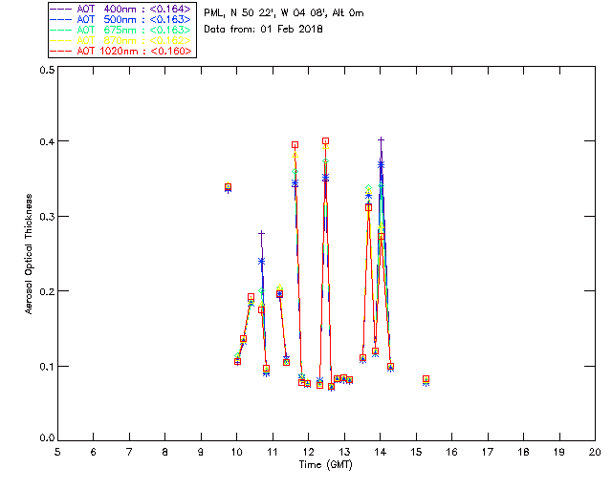This screenshot has width=612, height=489.
Task: Click the 5 tick label on x-axis
Action: [58, 451]
